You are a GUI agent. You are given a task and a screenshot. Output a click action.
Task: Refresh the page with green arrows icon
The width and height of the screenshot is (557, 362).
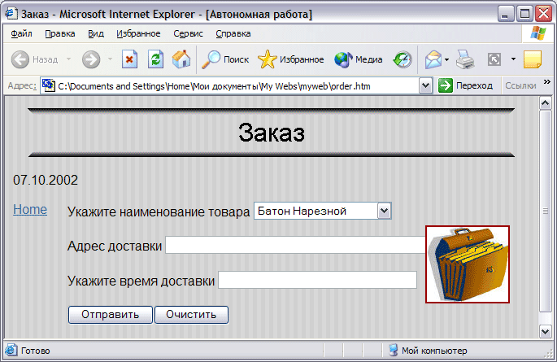pos(155,59)
